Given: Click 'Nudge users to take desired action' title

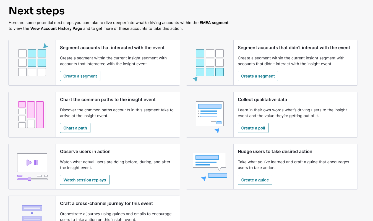Looking at the screenshot, I should coord(275,151).
